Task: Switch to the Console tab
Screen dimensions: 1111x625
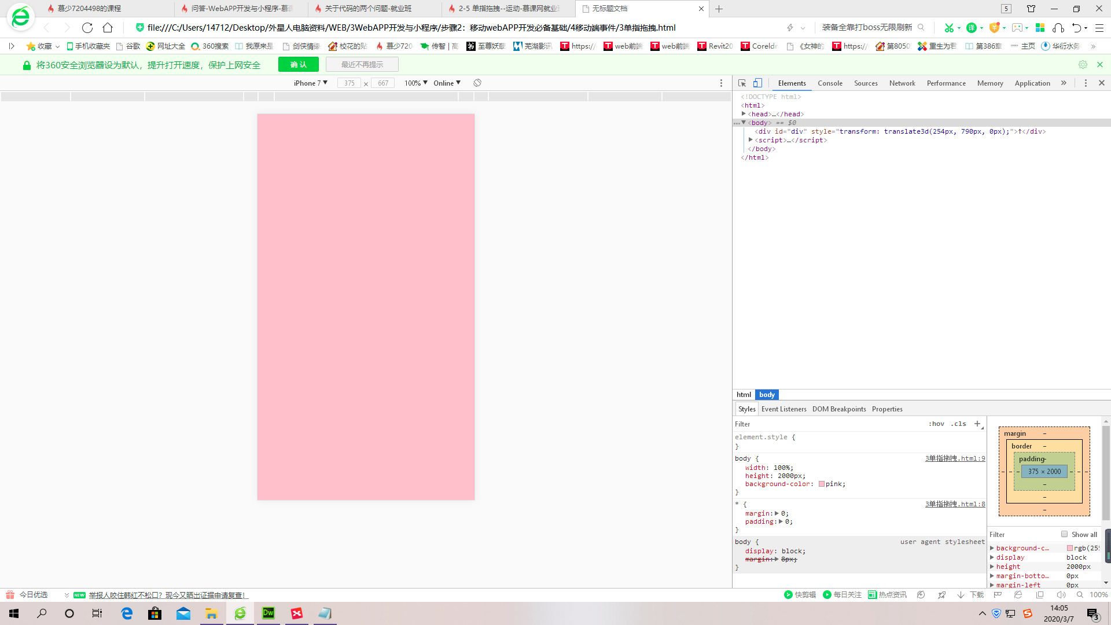Action: click(830, 83)
